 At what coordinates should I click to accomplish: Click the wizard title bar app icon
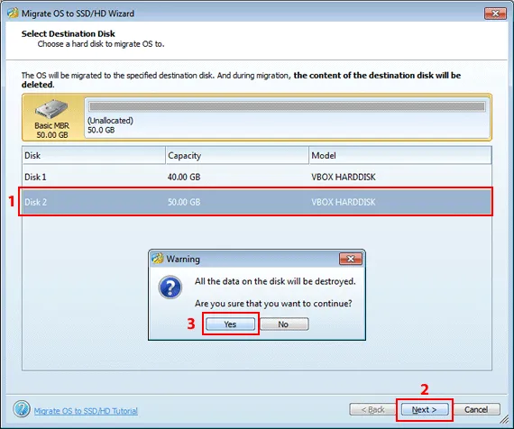pyautogui.click(x=13, y=14)
